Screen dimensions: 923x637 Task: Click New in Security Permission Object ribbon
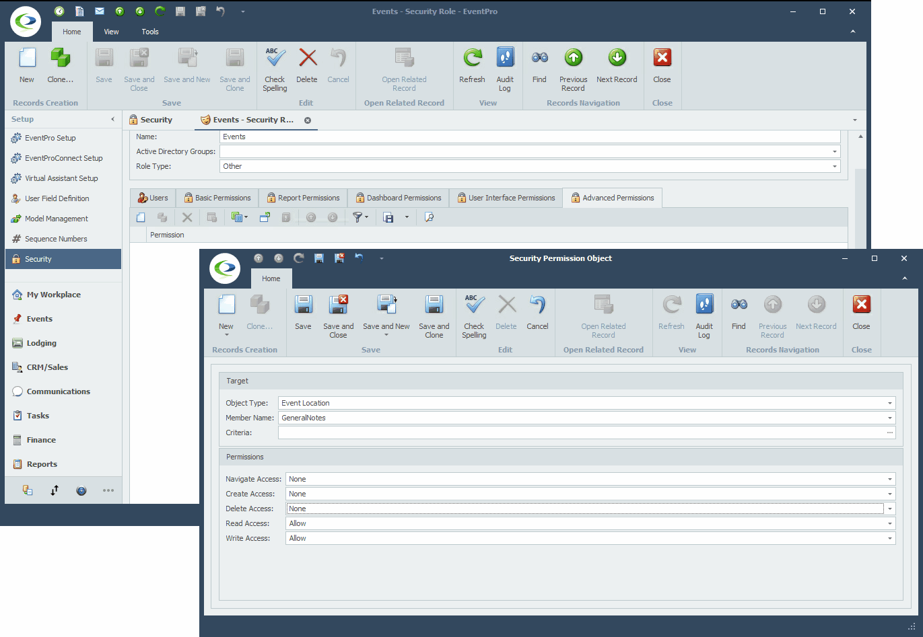pyautogui.click(x=226, y=315)
